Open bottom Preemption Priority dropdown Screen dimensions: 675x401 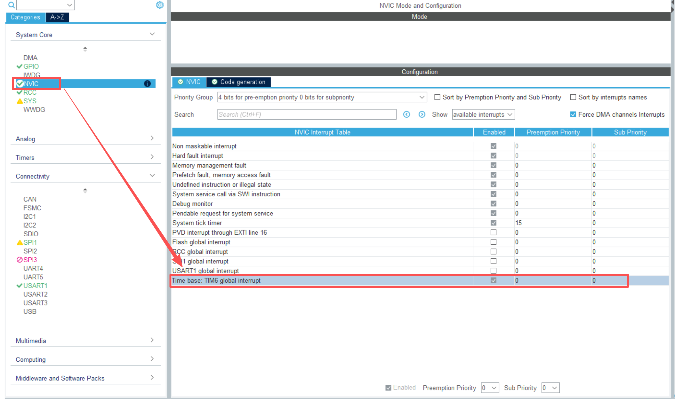(x=490, y=388)
